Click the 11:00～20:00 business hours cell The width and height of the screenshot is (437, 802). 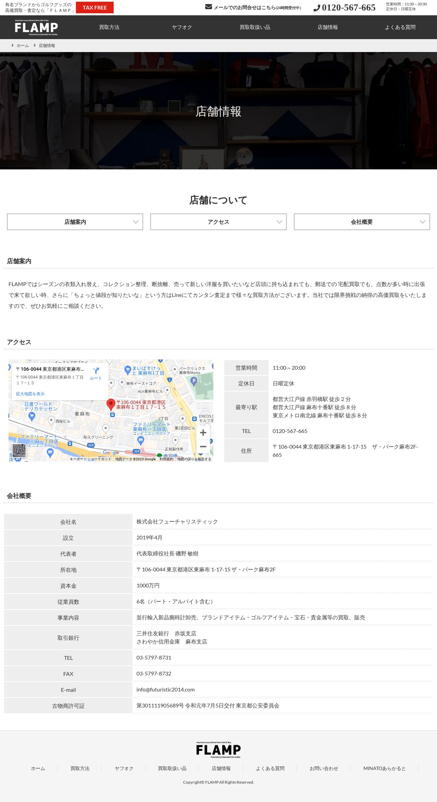click(x=289, y=368)
